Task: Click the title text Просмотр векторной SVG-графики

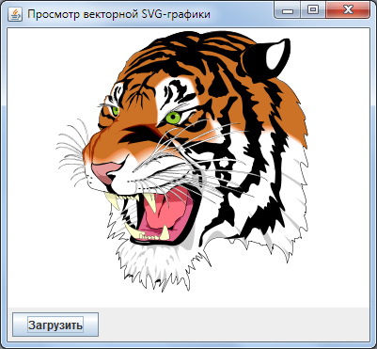Action: click(118, 14)
